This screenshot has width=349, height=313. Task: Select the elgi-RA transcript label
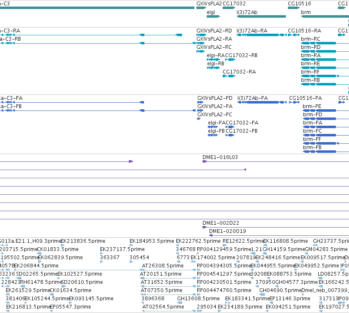pyautogui.click(x=216, y=55)
